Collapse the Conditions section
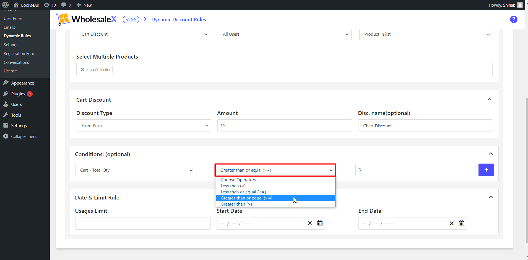The width and height of the screenshot is (528, 260). point(491,154)
